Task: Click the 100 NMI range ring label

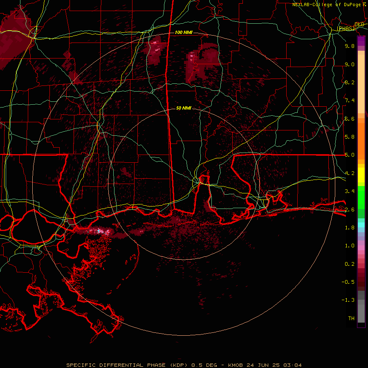Action: click(184, 32)
